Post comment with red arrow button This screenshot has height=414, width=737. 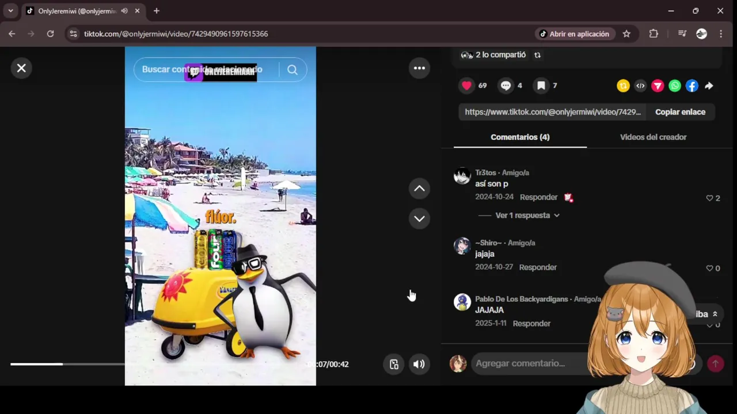715,363
